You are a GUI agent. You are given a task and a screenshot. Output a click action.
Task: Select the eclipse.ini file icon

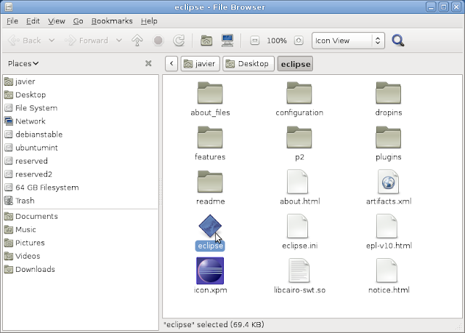pos(297,226)
